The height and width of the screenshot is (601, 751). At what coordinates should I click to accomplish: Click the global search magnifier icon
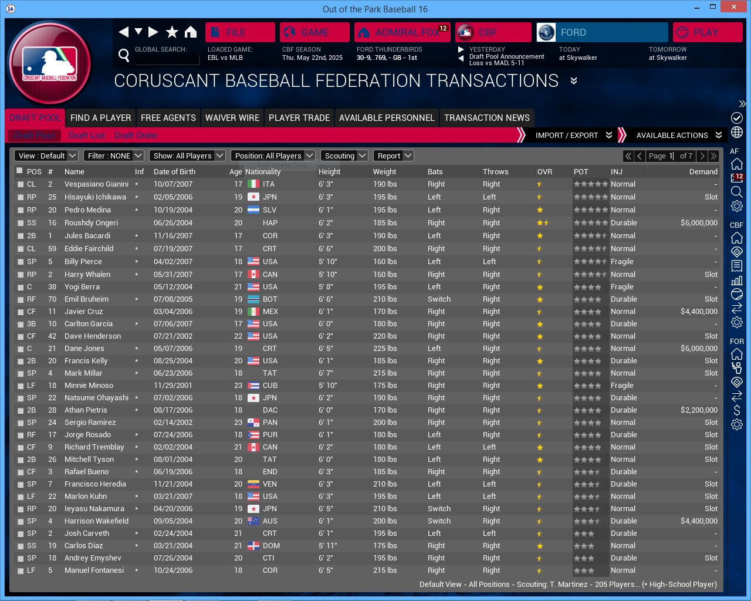124,55
